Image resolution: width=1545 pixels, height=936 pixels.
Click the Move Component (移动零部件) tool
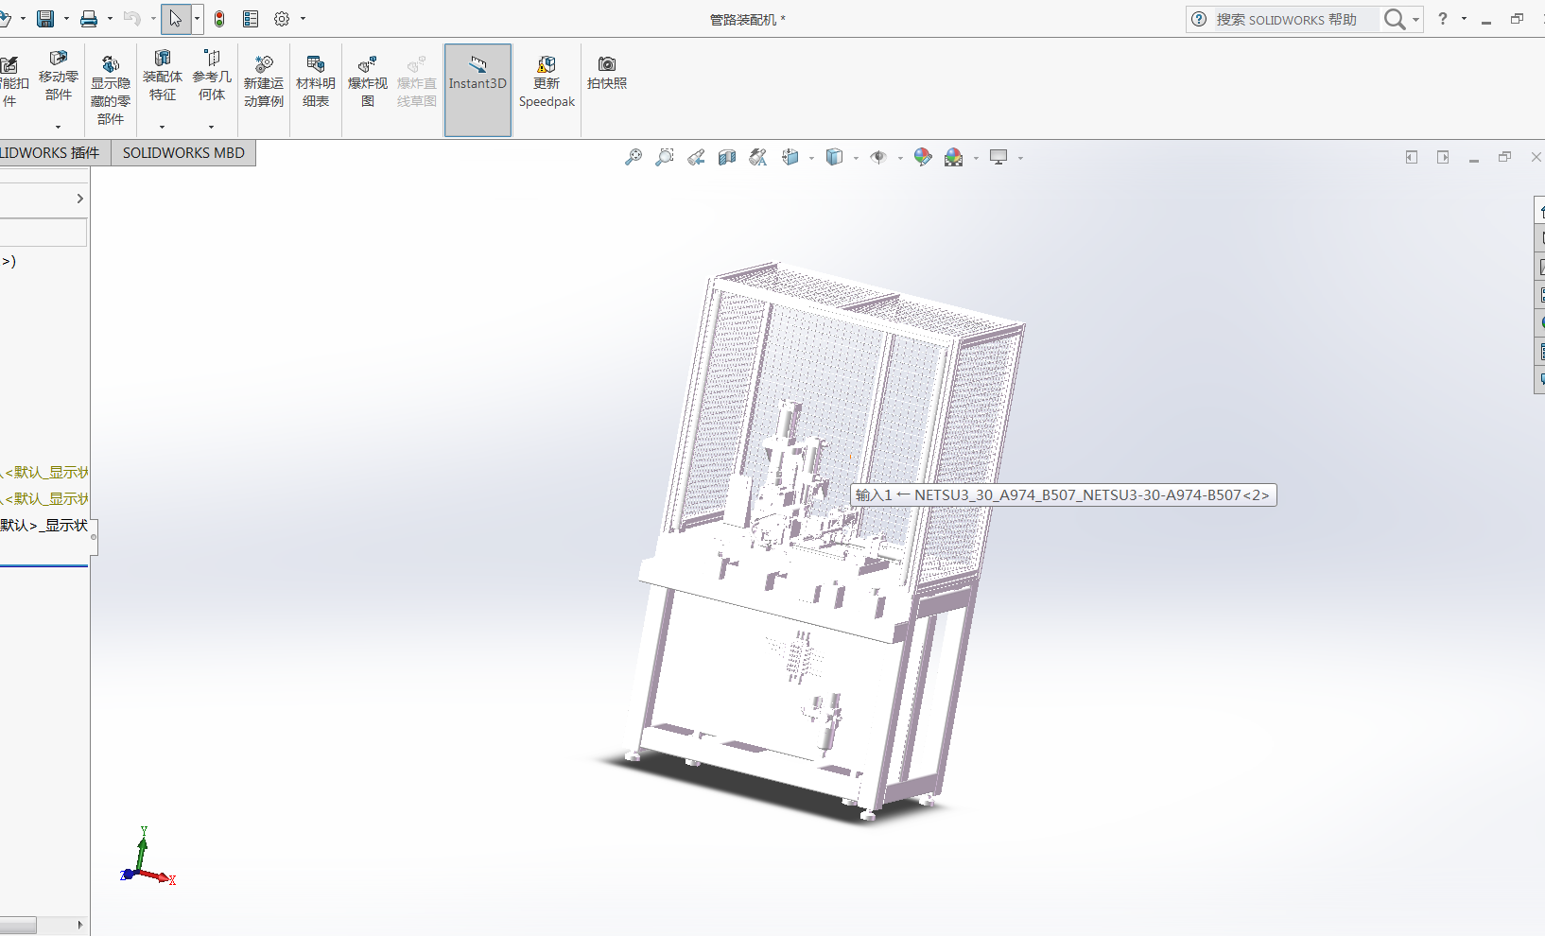[59, 76]
